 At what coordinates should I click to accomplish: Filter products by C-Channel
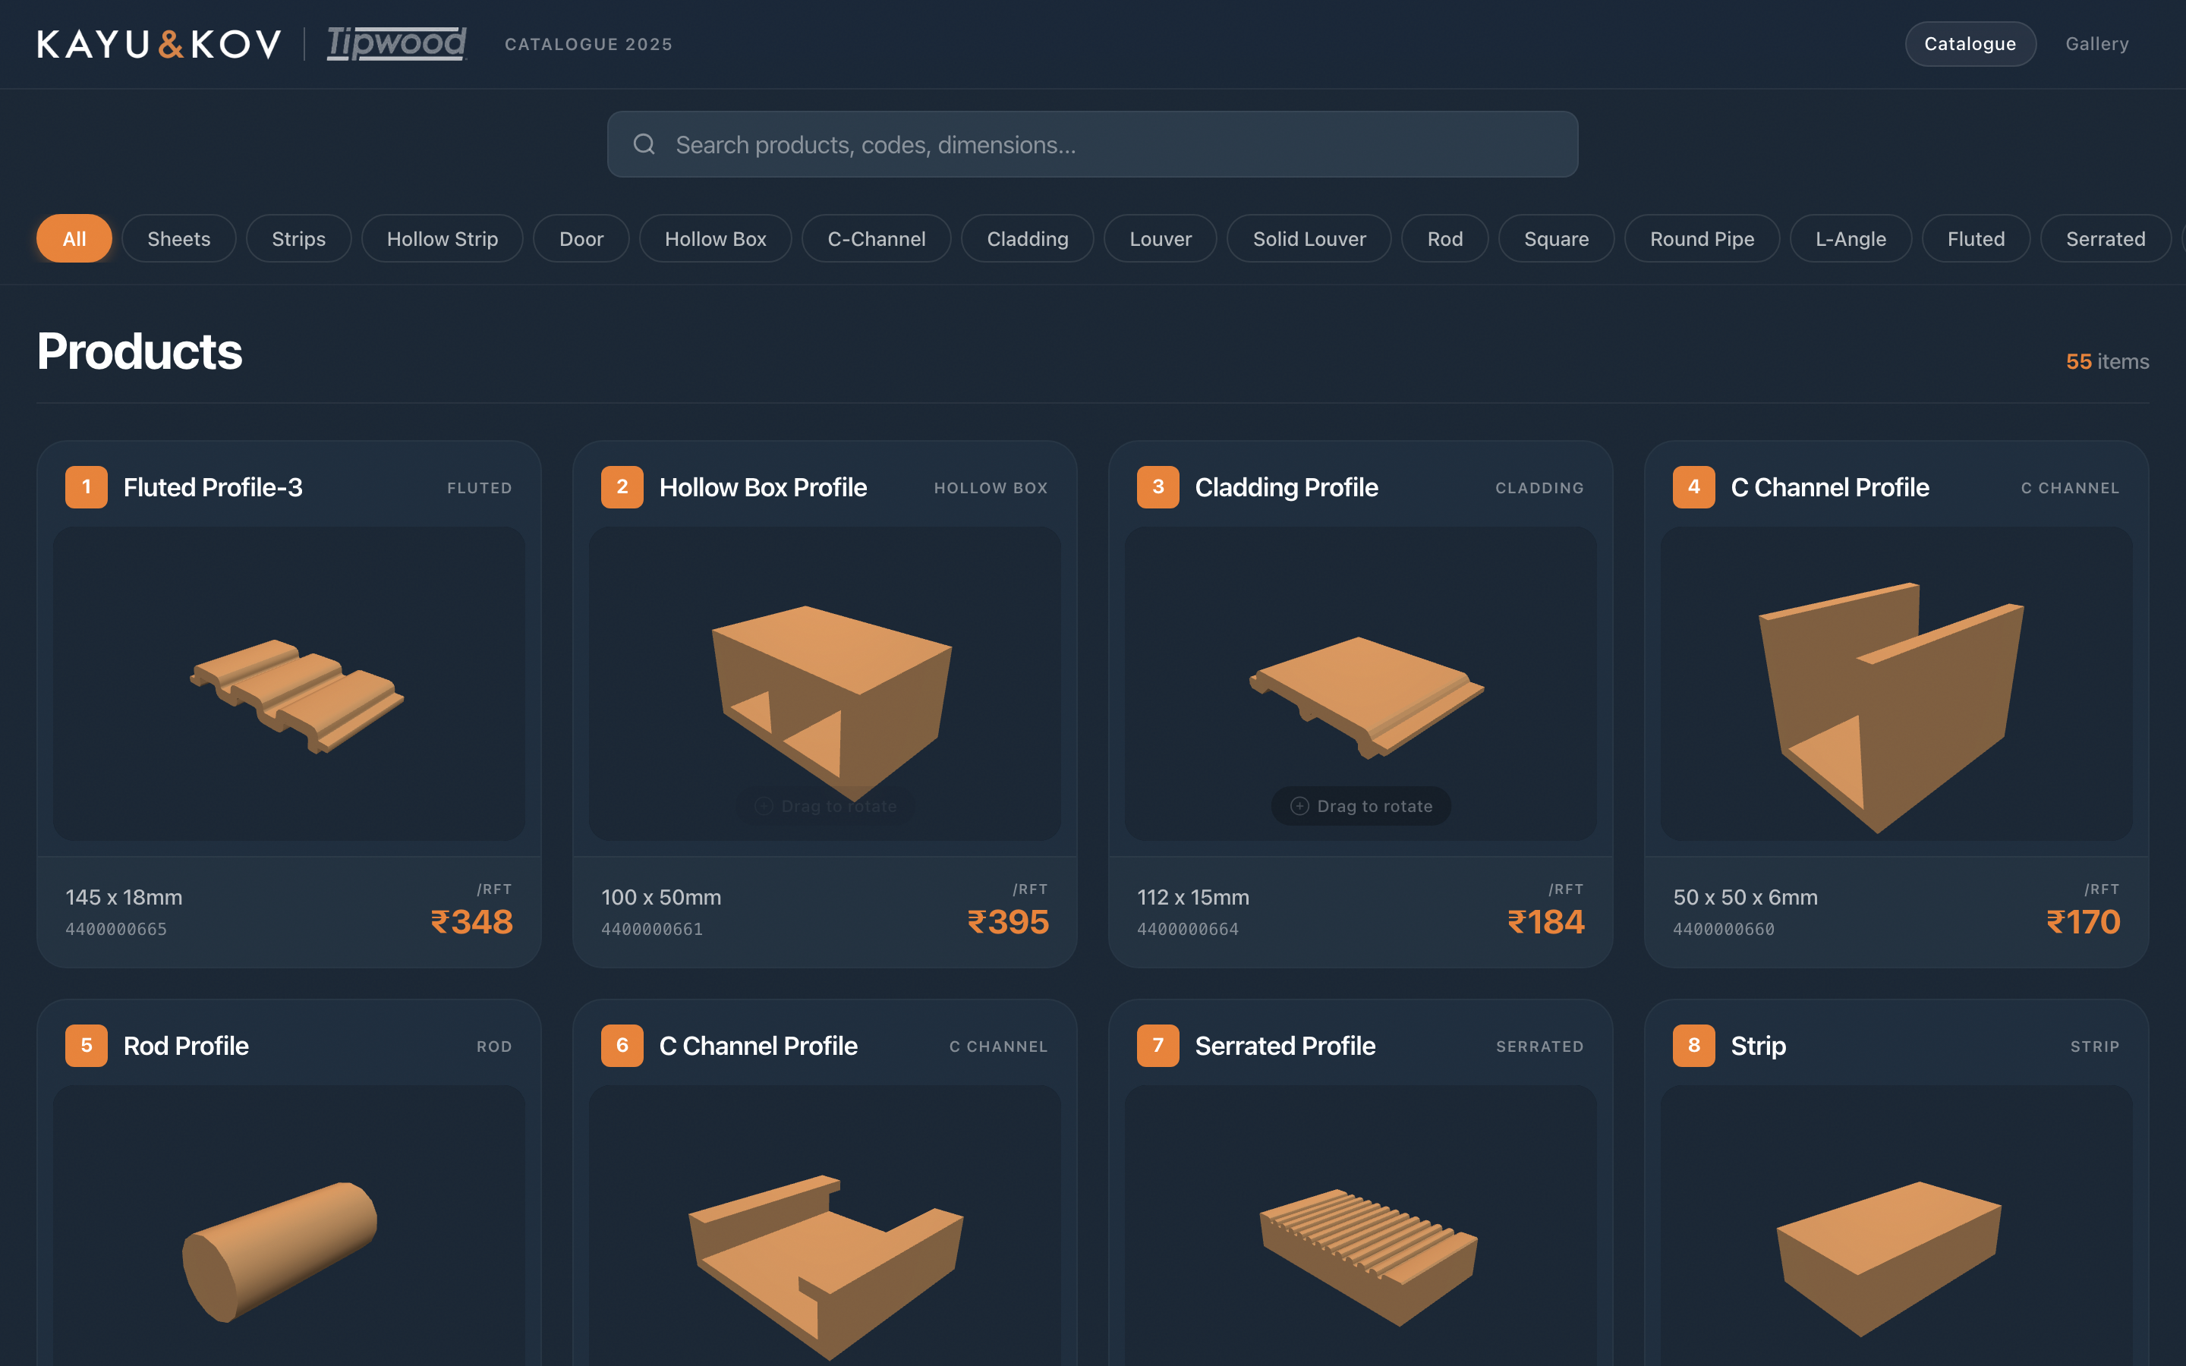pyautogui.click(x=876, y=238)
